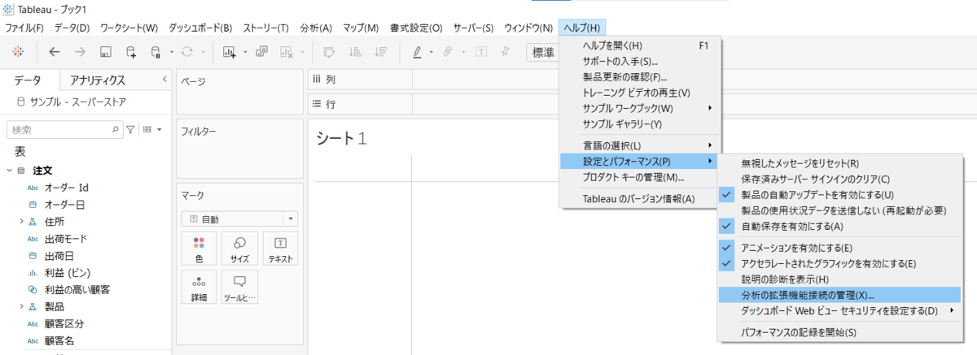Image resolution: width=977 pixels, height=355 pixels.
Task: Click the Swap Rows and Columns icon
Action: coord(330,52)
